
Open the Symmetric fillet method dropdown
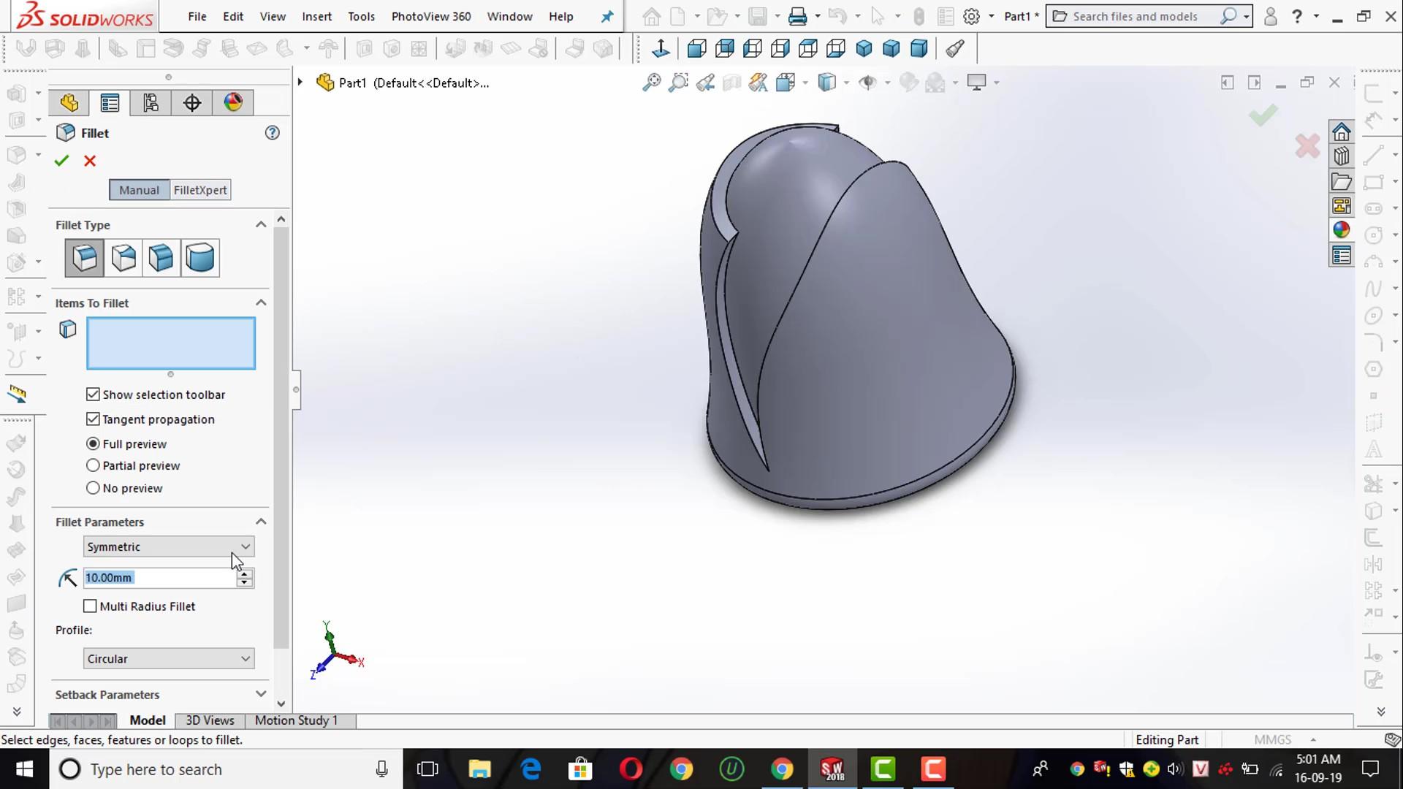coord(168,546)
